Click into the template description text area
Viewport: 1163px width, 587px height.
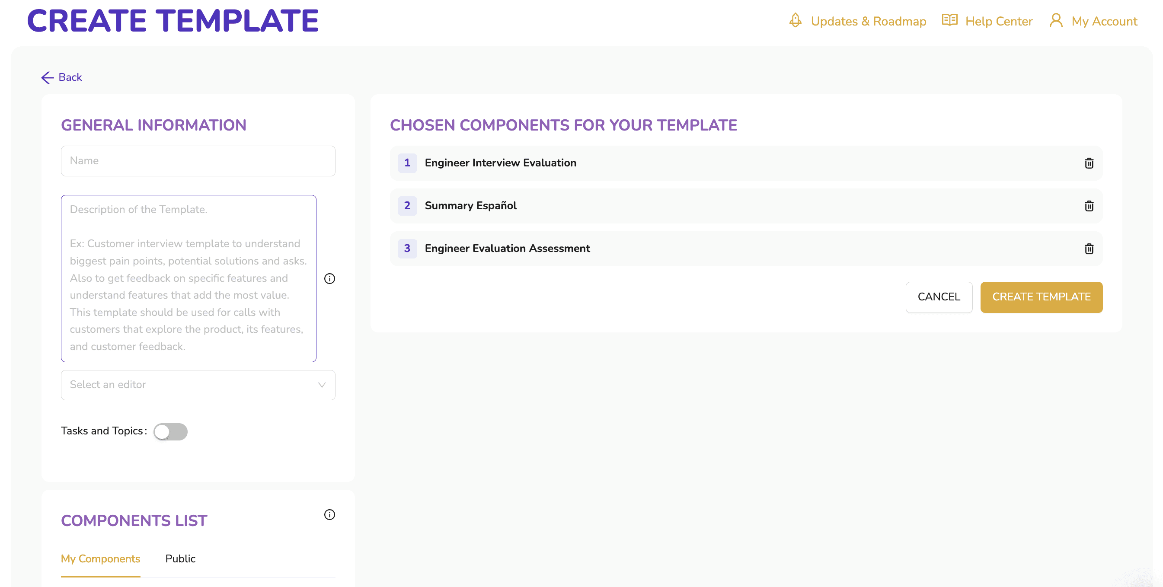point(189,279)
